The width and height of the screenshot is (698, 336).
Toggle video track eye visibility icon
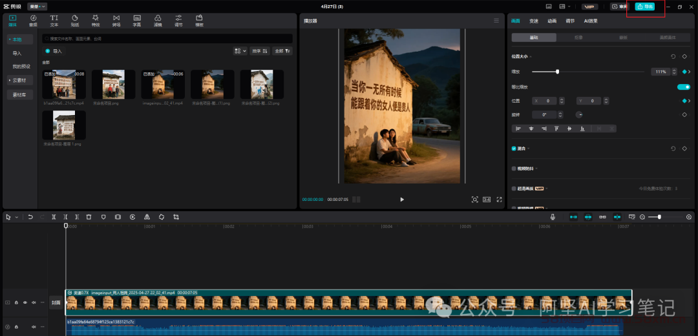pyautogui.click(x=25, y=302)
